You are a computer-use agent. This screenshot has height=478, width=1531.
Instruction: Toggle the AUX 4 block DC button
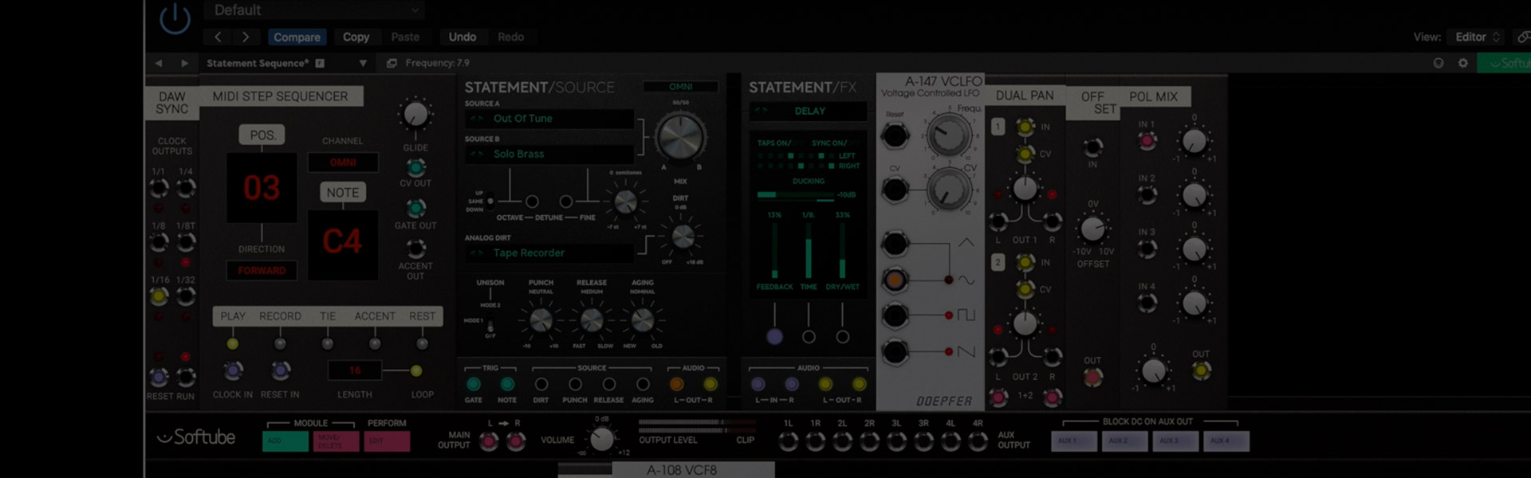[x=1226, y=441]
